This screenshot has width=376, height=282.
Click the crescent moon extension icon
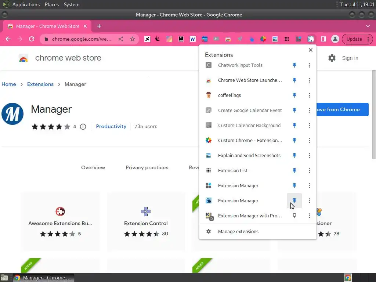(x=158, y=39)
